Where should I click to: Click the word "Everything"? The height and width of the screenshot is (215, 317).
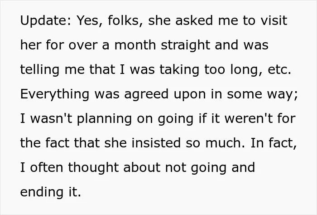(x=55, y=94)
